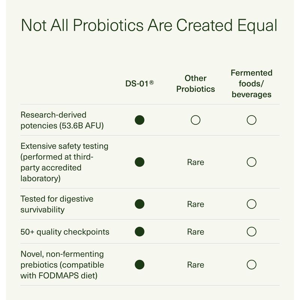Click Rare label in non-fermenting prebiotics row
Viewport: 300px width, 300px height.
[x=195, y=265]
